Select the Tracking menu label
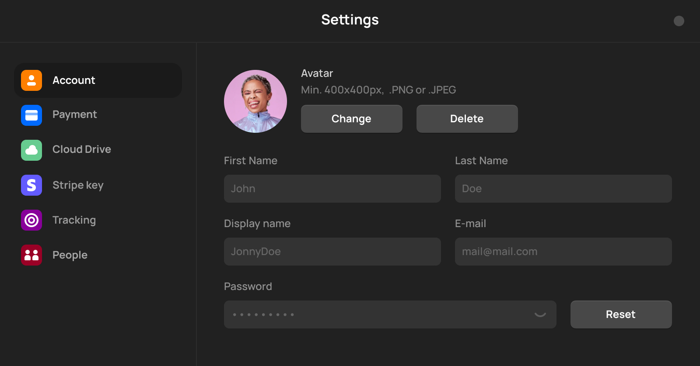 click(x=74, y=220)
